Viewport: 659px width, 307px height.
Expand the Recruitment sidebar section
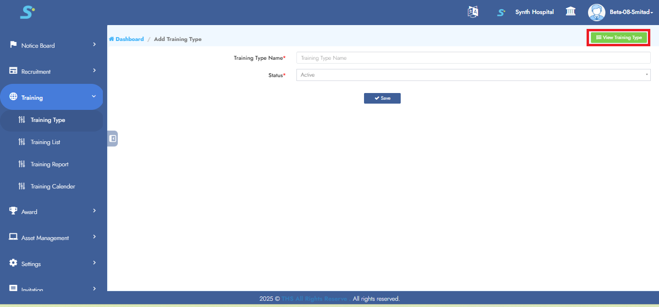pos(52,71)
